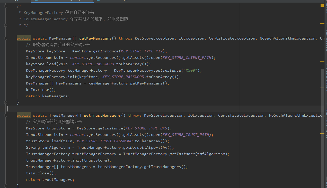Click highlighted 'public' keyword of getTrustManagers

(24, 115)
